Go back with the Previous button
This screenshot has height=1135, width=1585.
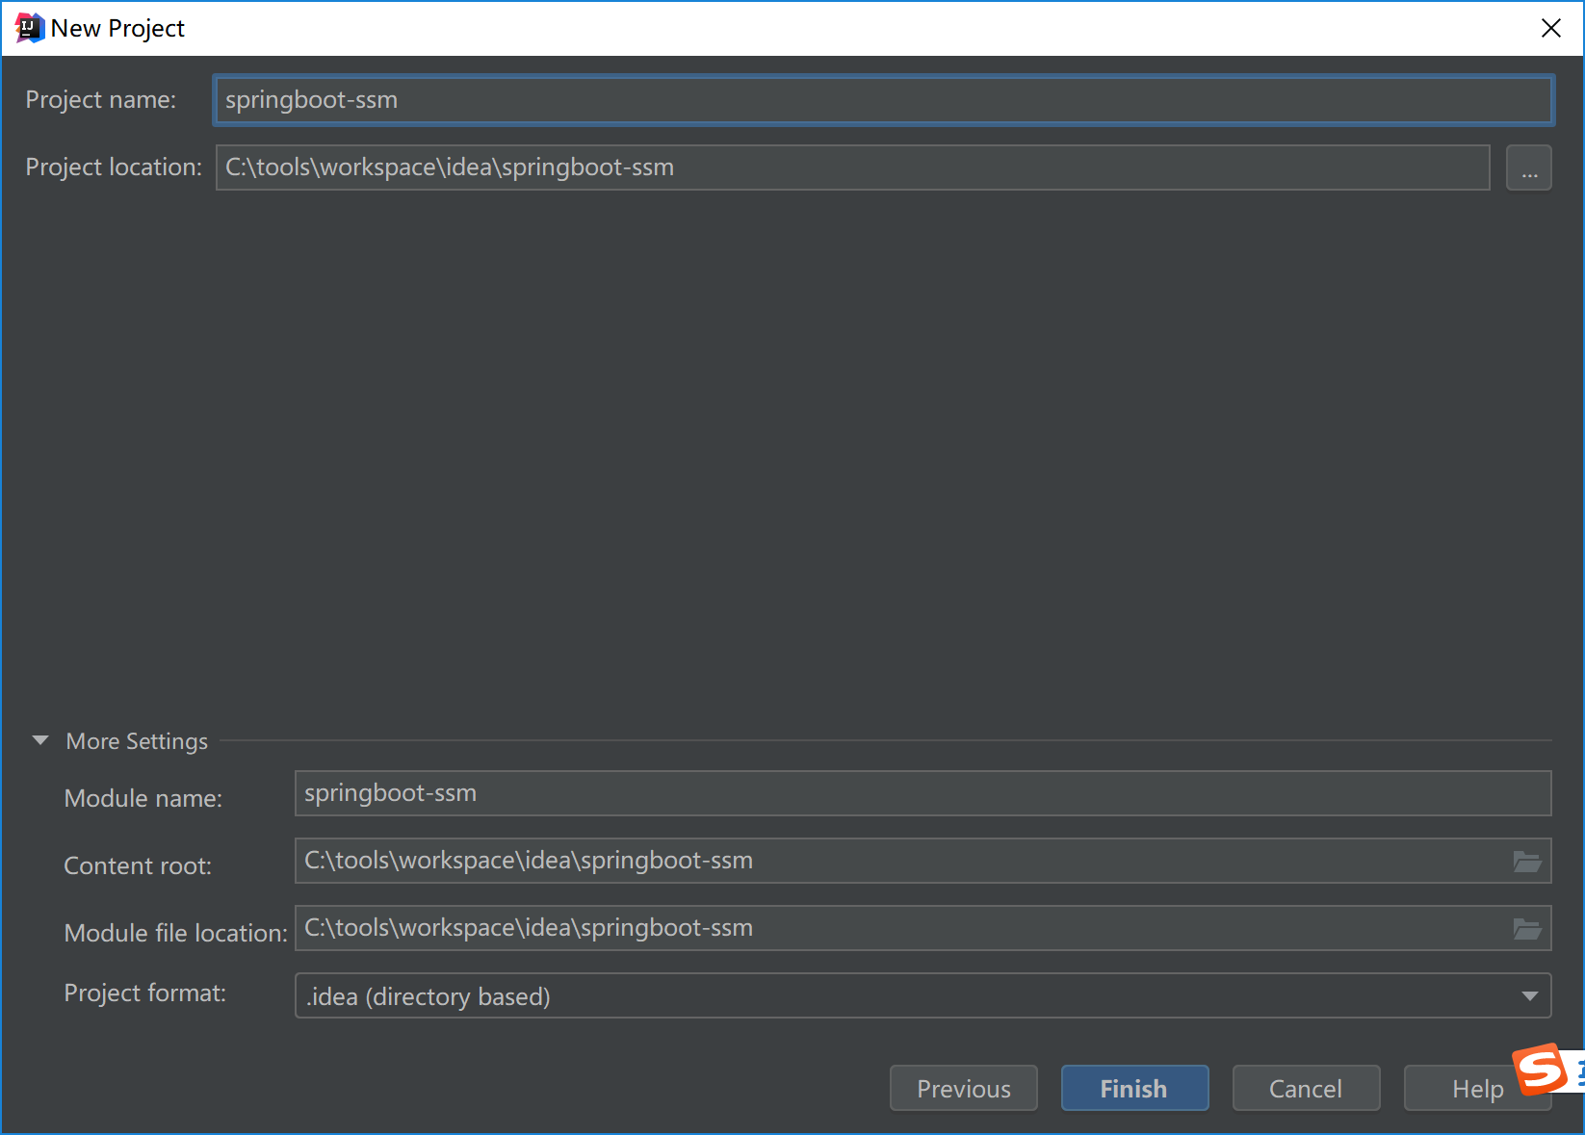(963, 1088)
